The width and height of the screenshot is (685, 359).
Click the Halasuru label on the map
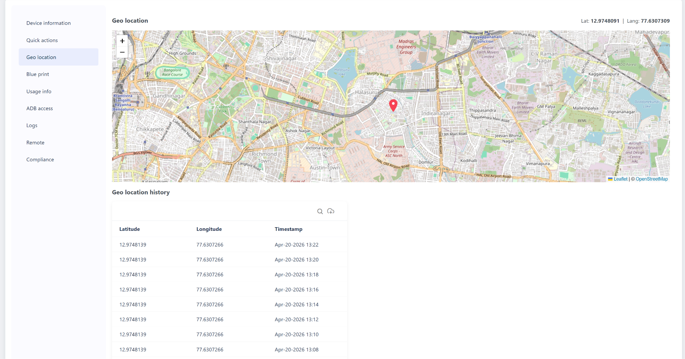[x=366, y=92]
